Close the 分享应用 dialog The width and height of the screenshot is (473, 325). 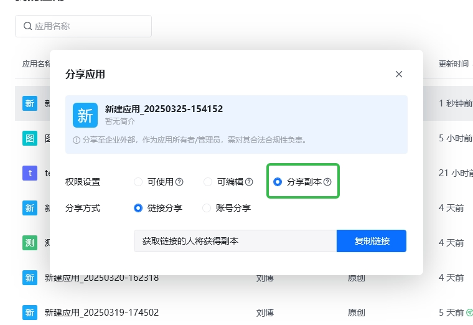[x=399, y=74]
